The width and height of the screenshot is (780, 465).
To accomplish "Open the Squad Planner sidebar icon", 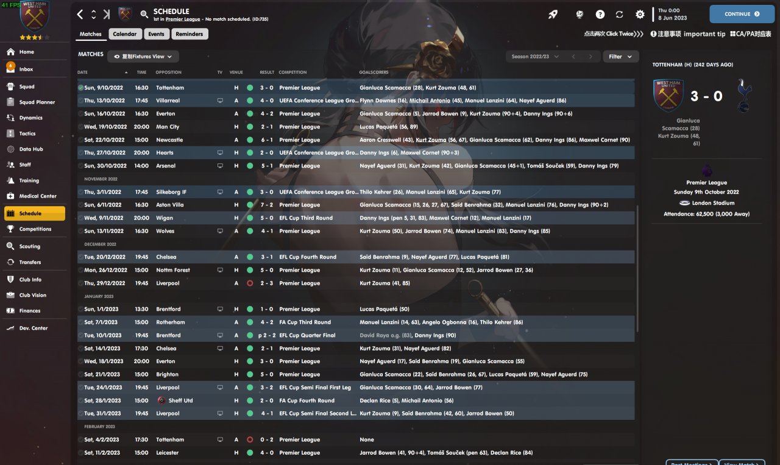I will click(10, 102).
